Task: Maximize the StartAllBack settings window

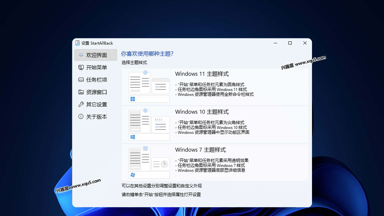Action: (x=290, y=43)
